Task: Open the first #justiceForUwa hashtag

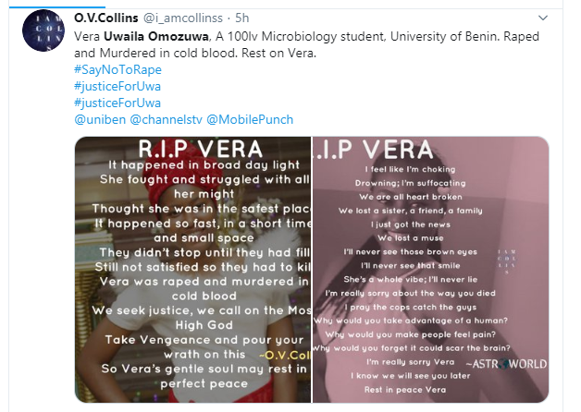Action: tap(117, 86)
